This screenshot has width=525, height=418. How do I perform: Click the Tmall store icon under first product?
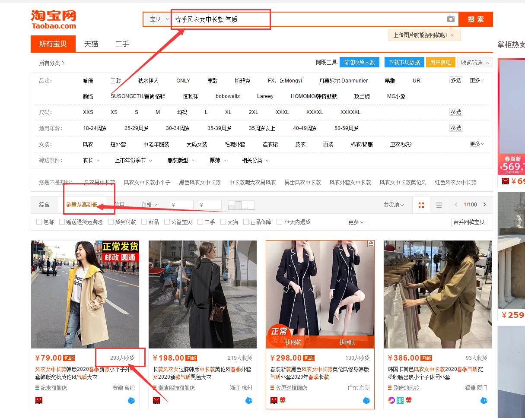(38, 400)
